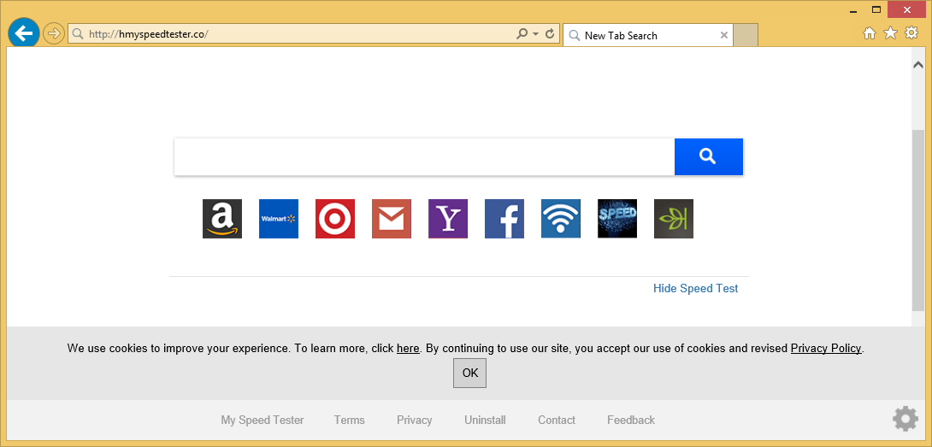Open the Target bullseye shortcut
932x447 pixels.
click(335, 219)
